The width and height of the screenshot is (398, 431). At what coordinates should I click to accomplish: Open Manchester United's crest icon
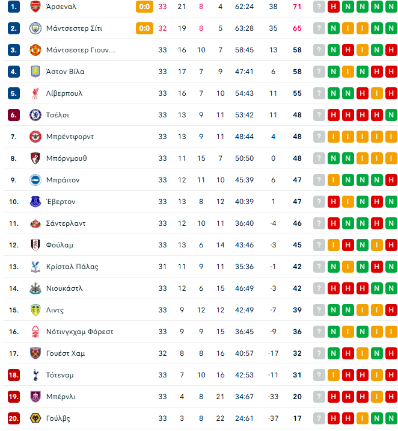pos(35,50)
